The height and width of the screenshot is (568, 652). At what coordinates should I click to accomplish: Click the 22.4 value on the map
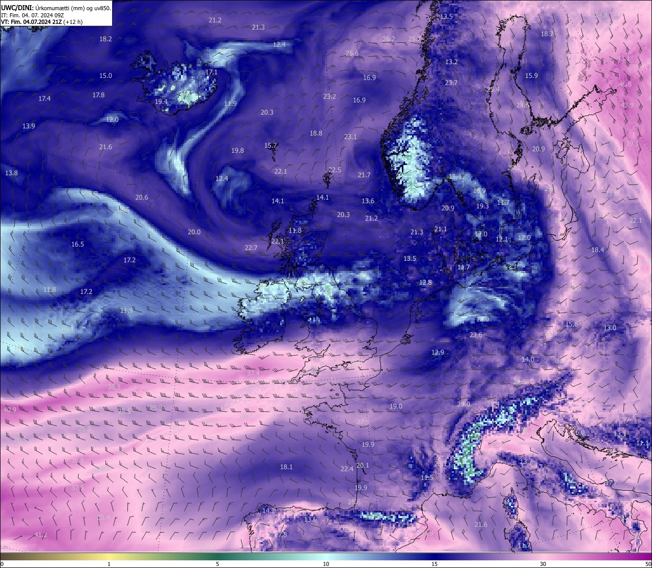(347, 469)
